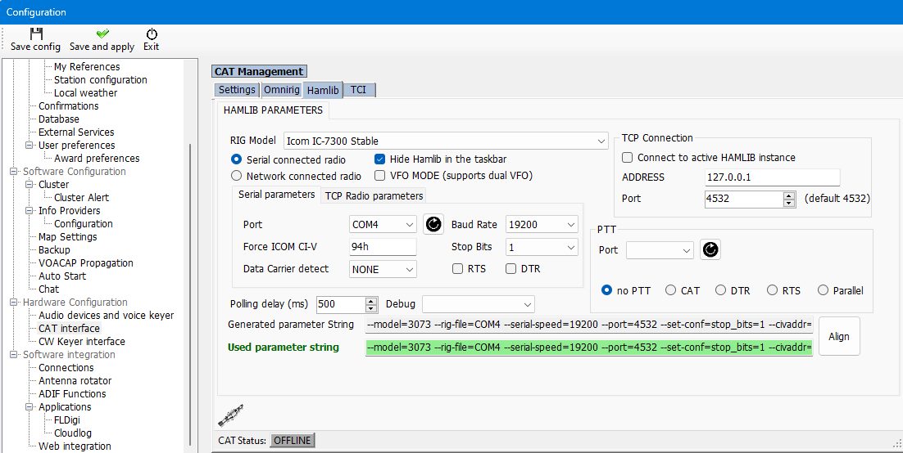
Task: Open the TCP Radio parameters tab
Action: pyautogui.click(x=374, y=195)
